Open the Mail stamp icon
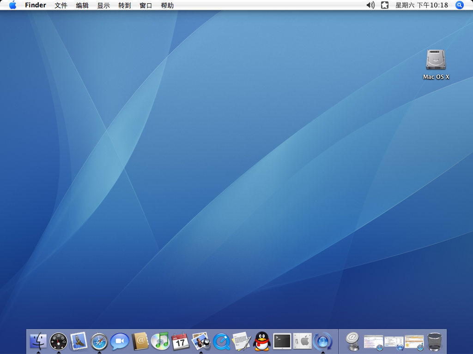Viewport: 473px width, 354px height. 79,341
